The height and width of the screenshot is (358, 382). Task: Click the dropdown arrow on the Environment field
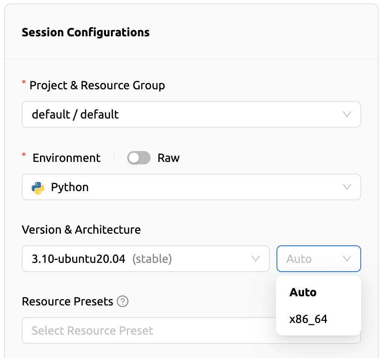coord(347,187)
